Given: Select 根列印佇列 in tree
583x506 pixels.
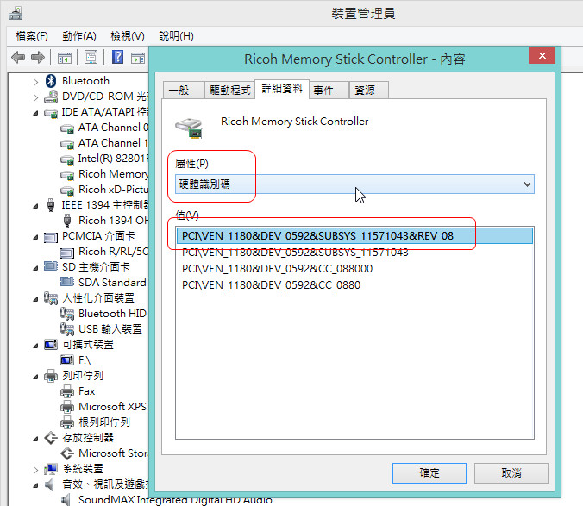Looking at the screenshot, I should coord(104,422).
